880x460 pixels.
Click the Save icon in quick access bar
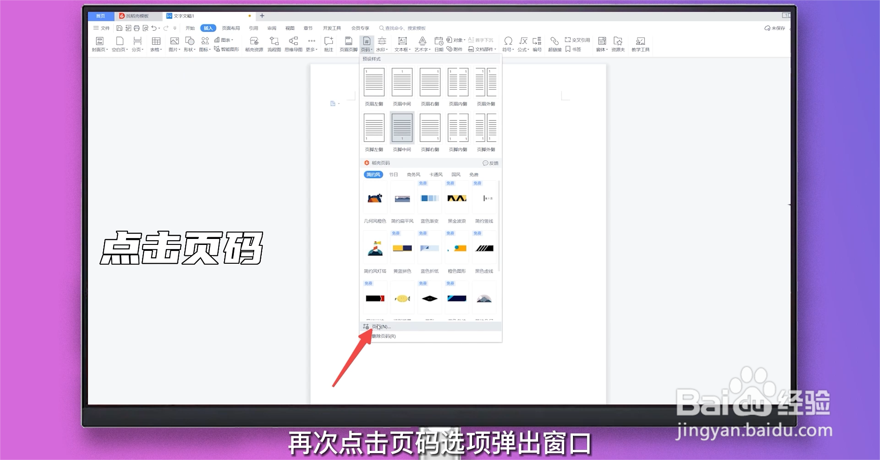[x=119, y=28]
